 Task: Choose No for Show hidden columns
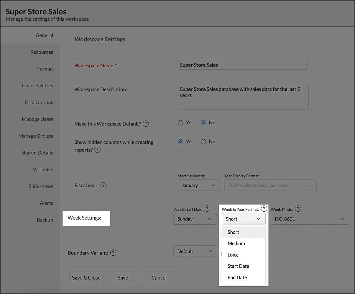pos(203,142)
